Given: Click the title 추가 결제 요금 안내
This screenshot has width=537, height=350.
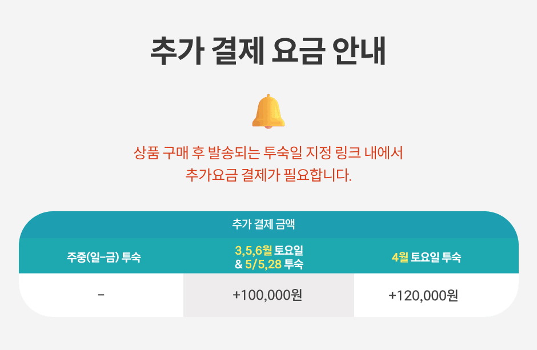Looking at the screenshot, I should click(x=268, y=51).
